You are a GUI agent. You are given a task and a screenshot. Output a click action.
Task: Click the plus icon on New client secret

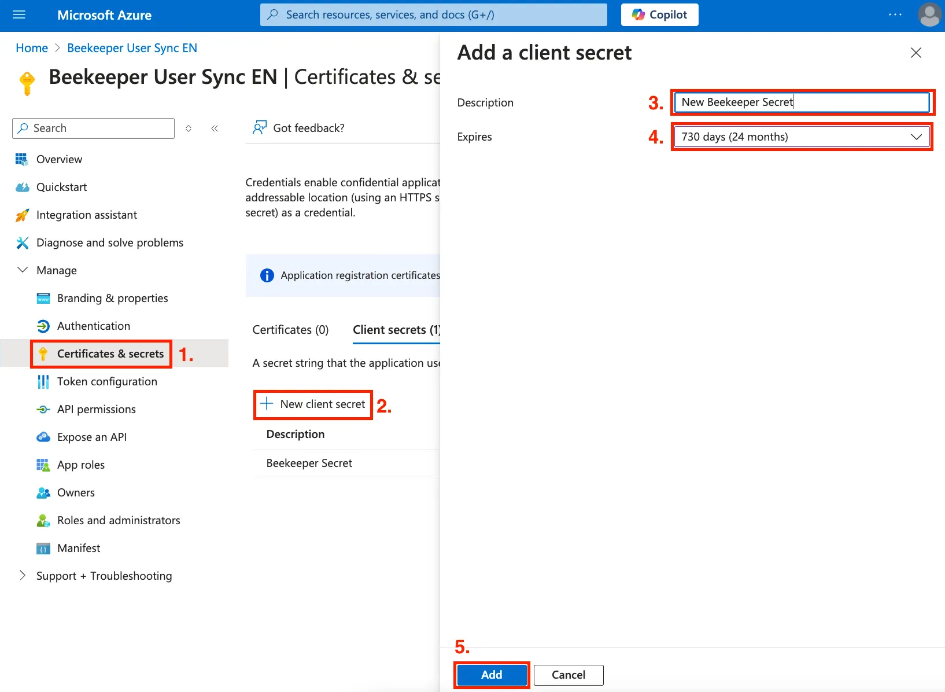click(x=267, y=404)
